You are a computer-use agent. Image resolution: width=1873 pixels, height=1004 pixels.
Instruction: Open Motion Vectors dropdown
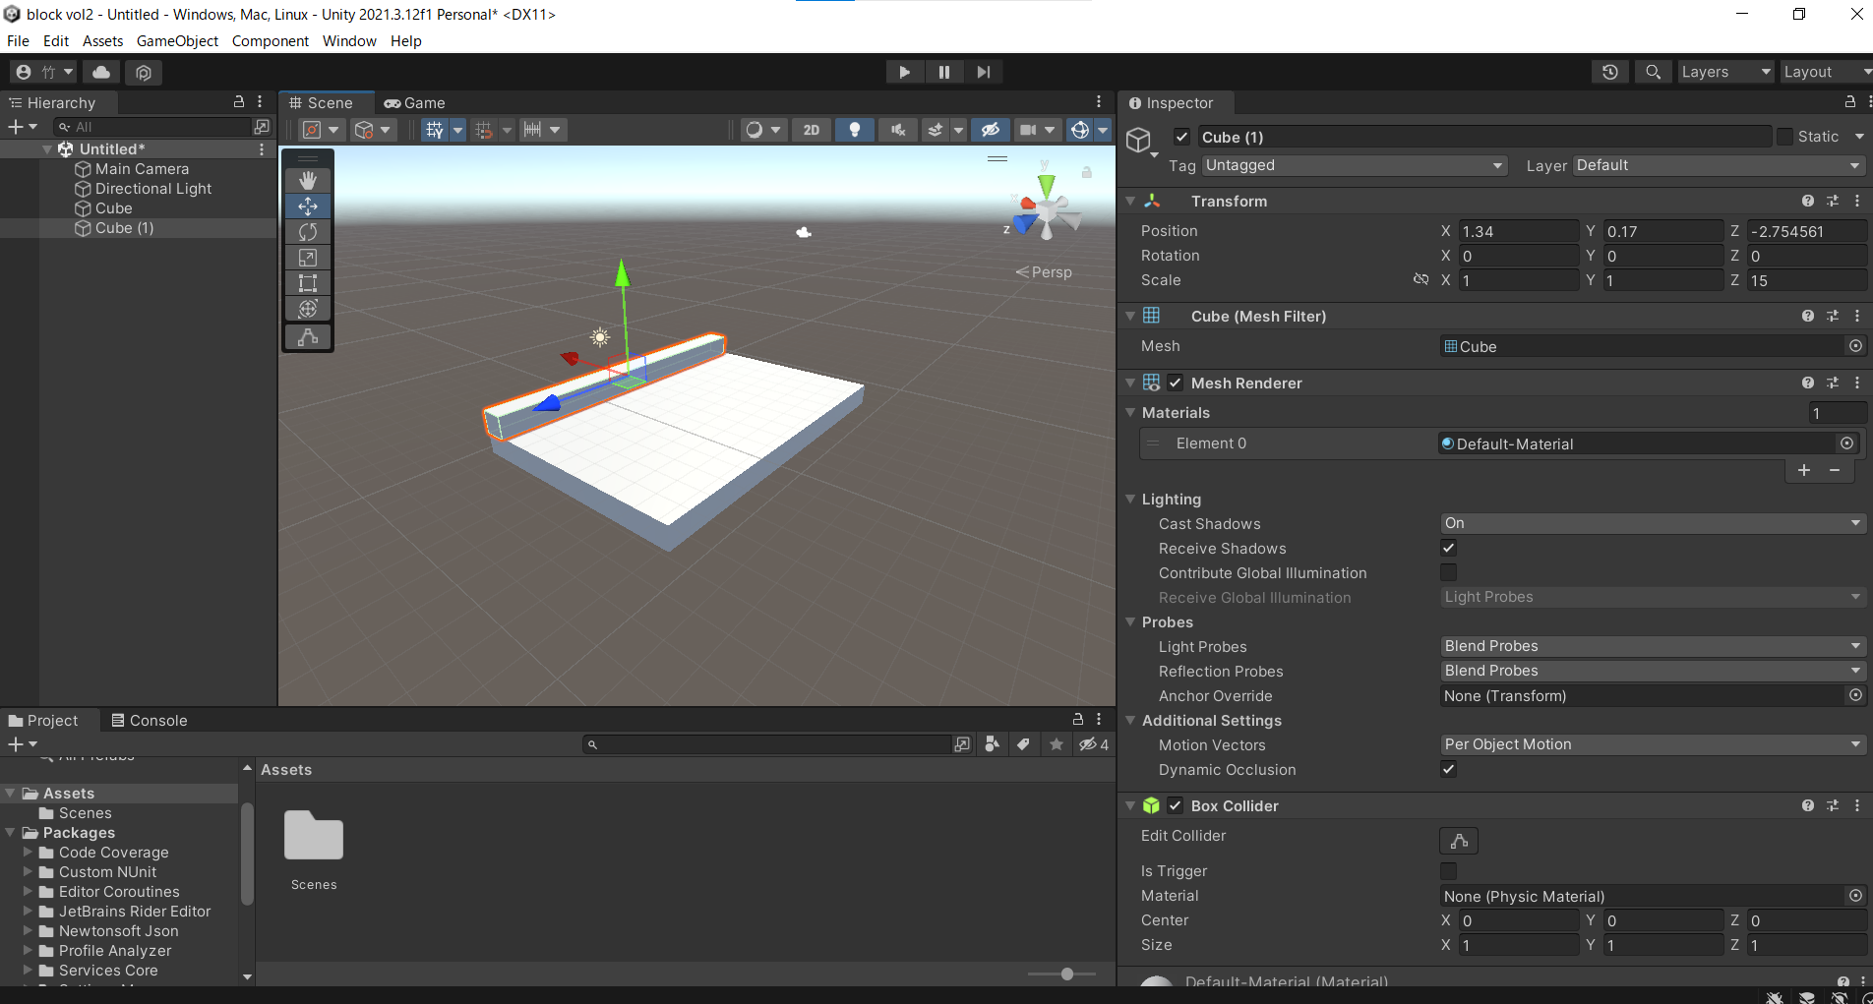1653,744
